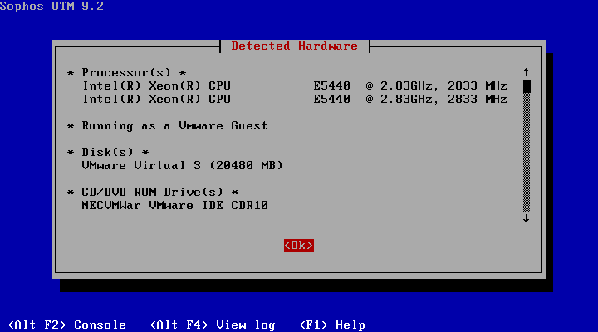Click the scrollbar down arrow
Image resolution: width=598 pixels, height=332 pixels.
pyautogui.click(x=526, y=218)
